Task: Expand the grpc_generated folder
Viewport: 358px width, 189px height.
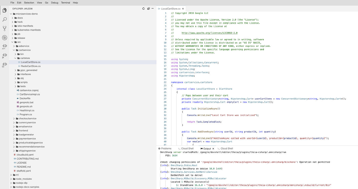Action: [x=16, y=70]
